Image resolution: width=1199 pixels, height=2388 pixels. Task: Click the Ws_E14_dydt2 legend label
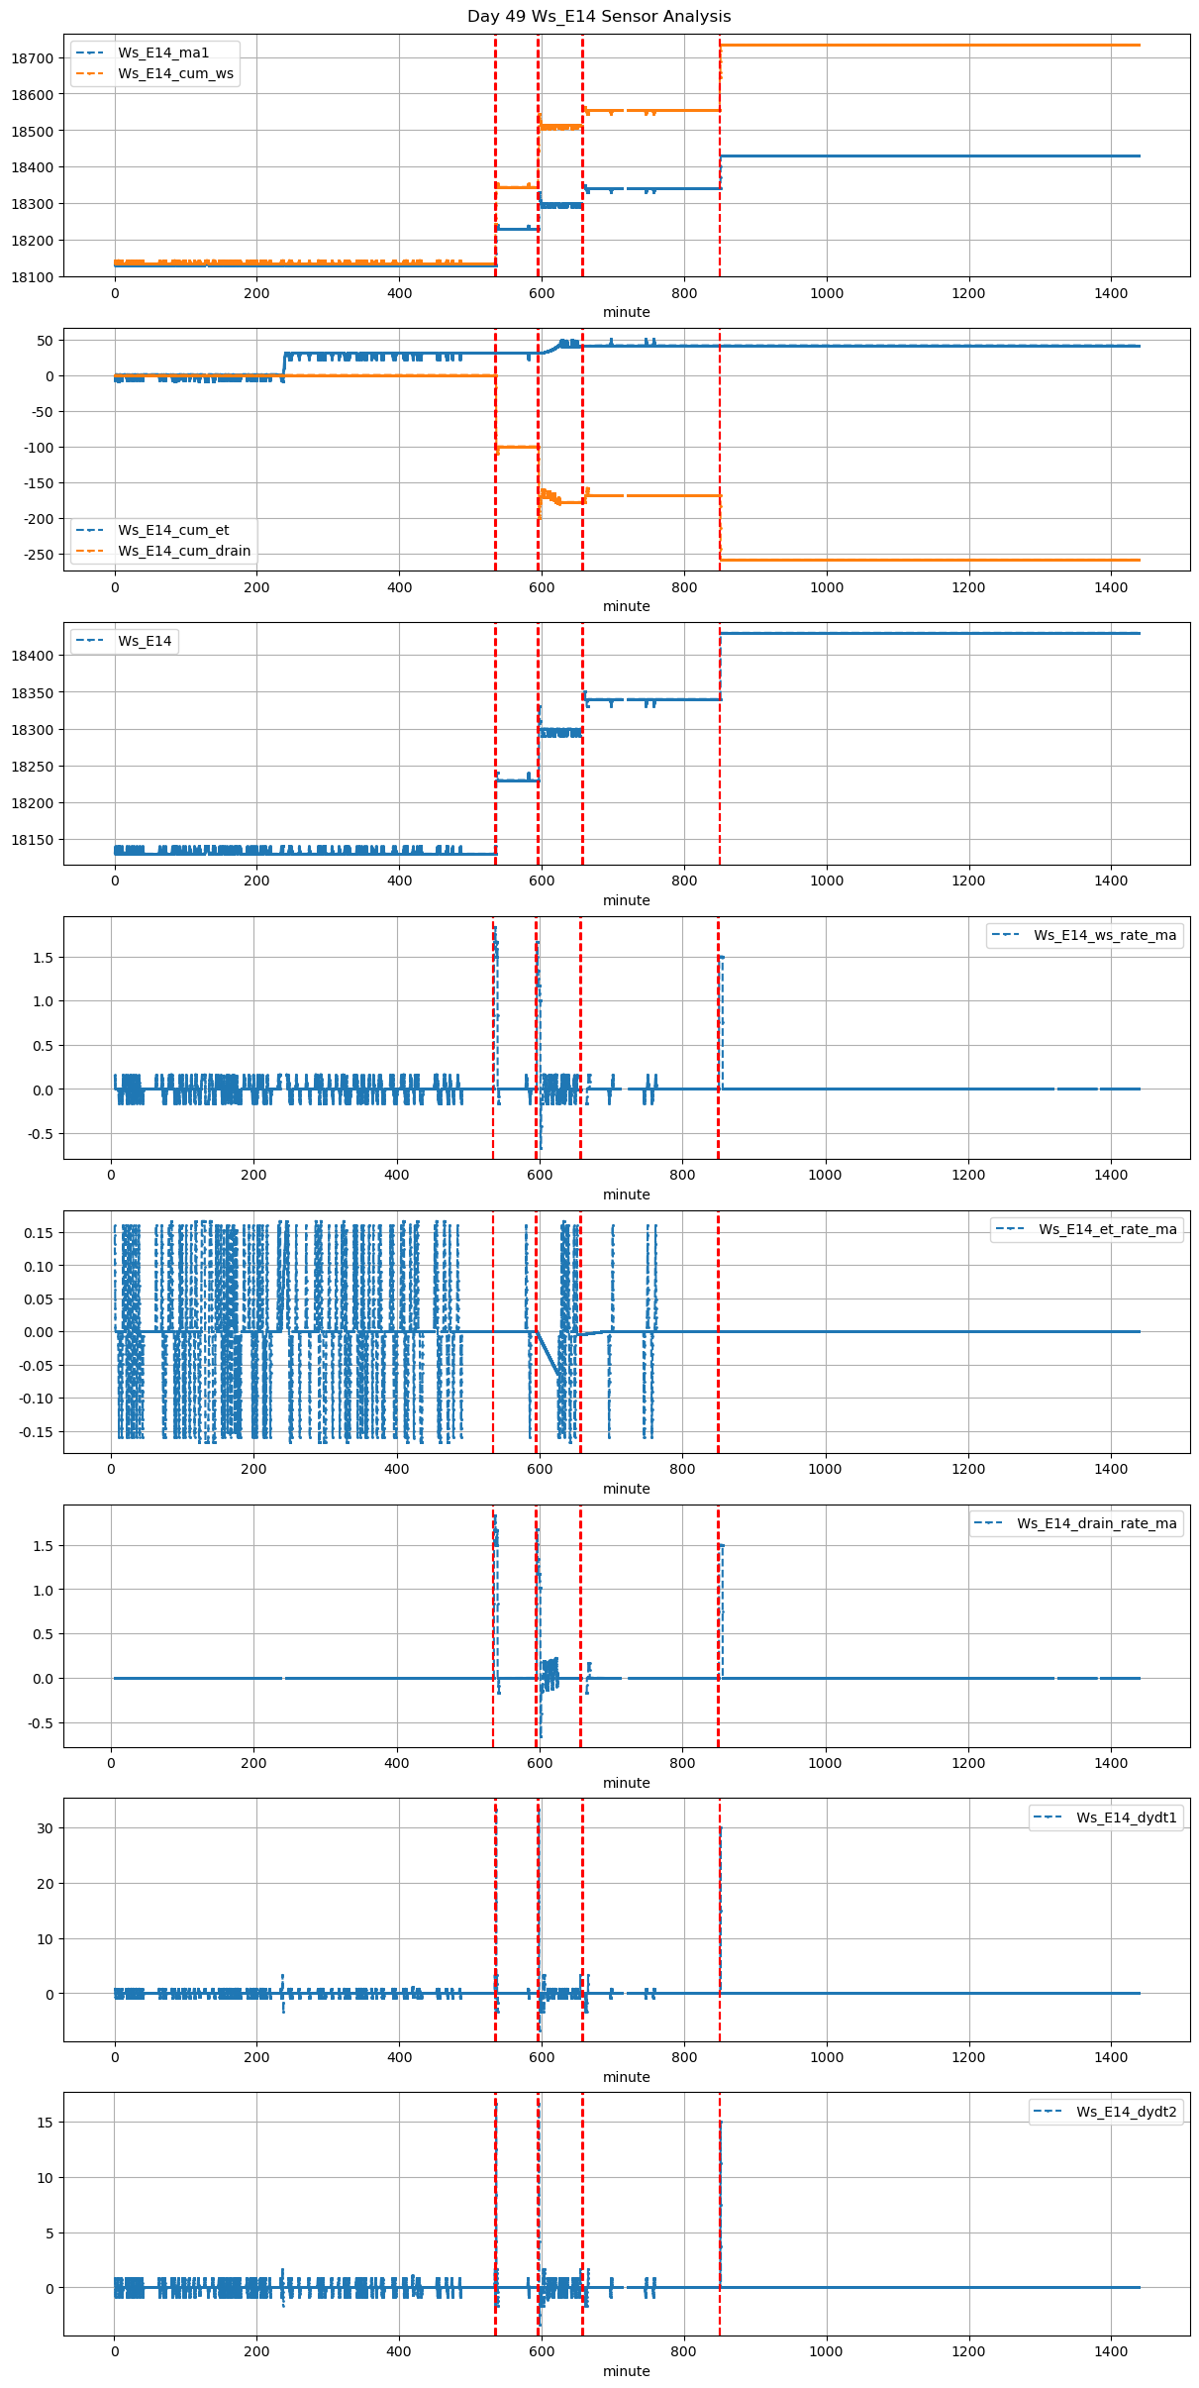click(x=1127, y=2112)
